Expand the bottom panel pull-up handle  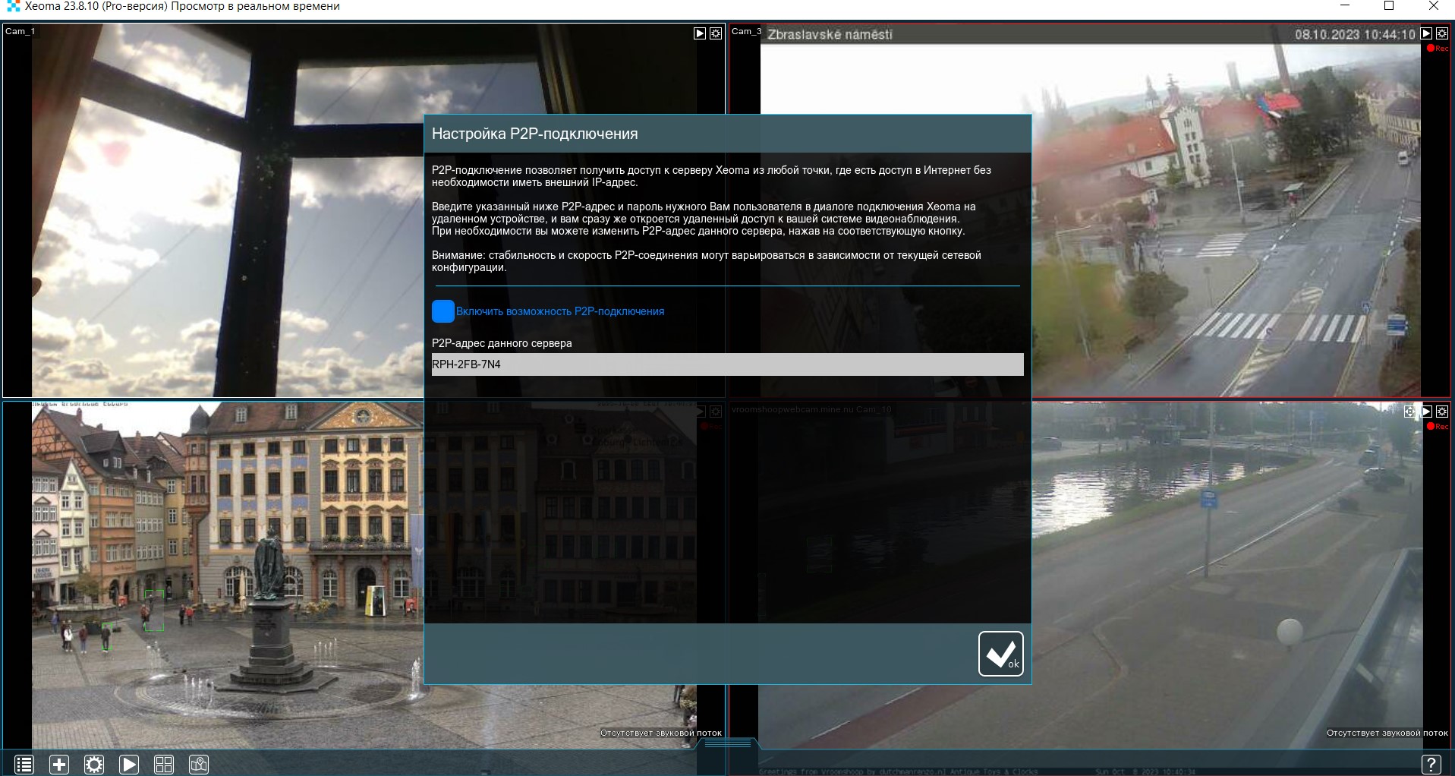tap(727, 743)
